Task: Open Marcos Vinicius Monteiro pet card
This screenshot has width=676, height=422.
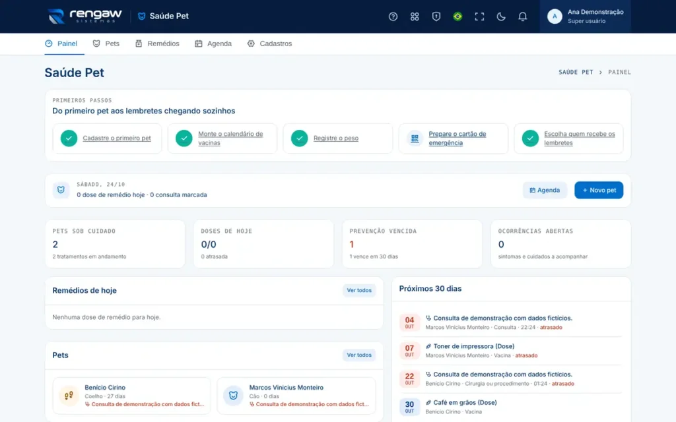Action: [296, 396]
